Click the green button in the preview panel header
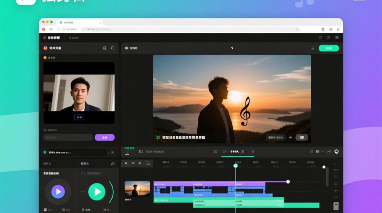Image resolution: width=382 pixels, height=213 pixels. point(329,48)
